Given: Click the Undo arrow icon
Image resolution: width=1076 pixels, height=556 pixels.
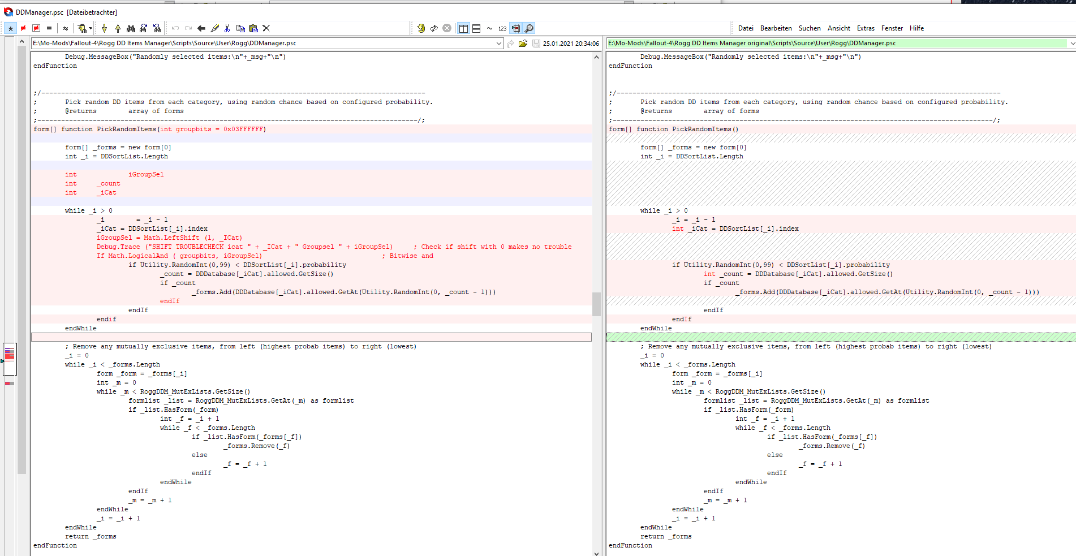Looking at the screenshot, I should 175,28.
